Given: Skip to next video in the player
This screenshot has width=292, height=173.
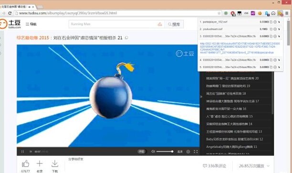Looking at the screenshot, I should [31, 152].
